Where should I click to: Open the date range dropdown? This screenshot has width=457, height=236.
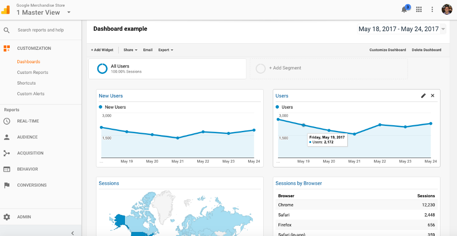(443, 29)
